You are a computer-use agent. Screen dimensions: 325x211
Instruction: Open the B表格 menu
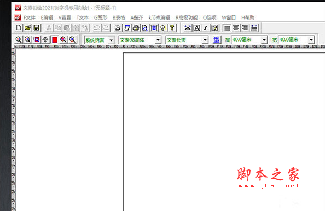point(119,17)
